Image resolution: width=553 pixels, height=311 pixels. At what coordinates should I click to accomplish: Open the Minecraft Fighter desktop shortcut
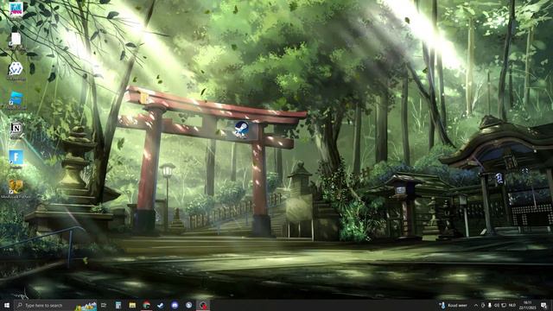pos(16,187)
